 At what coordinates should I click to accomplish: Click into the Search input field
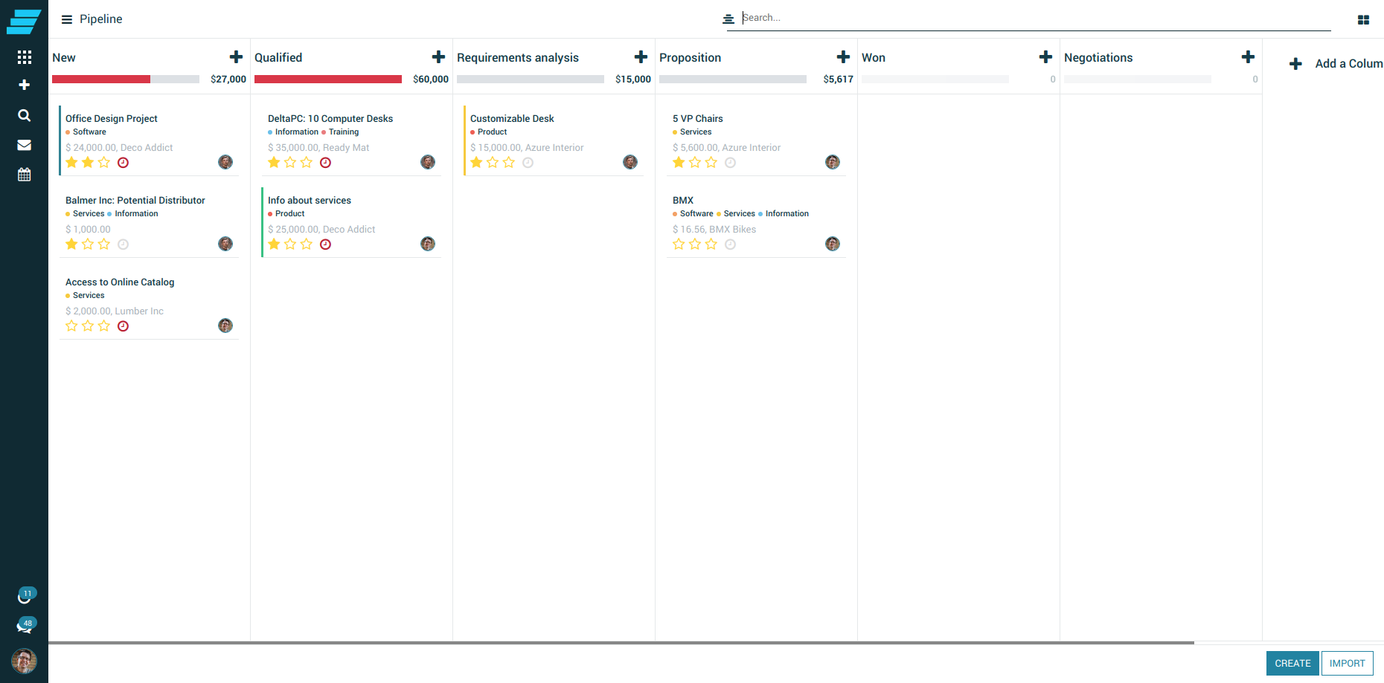(1034, 18)
